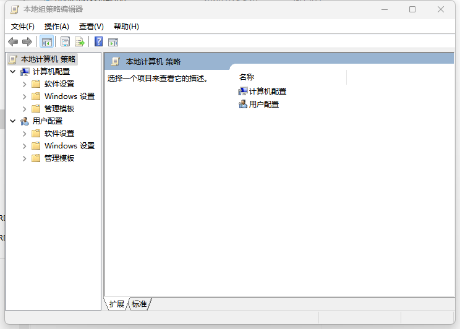
Task: Click the scroll icon in right pane header
Action: [x=115, y=62]
